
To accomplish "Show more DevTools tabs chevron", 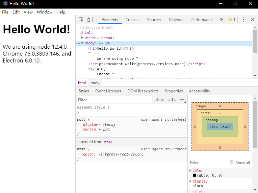I will coord(221,20).
